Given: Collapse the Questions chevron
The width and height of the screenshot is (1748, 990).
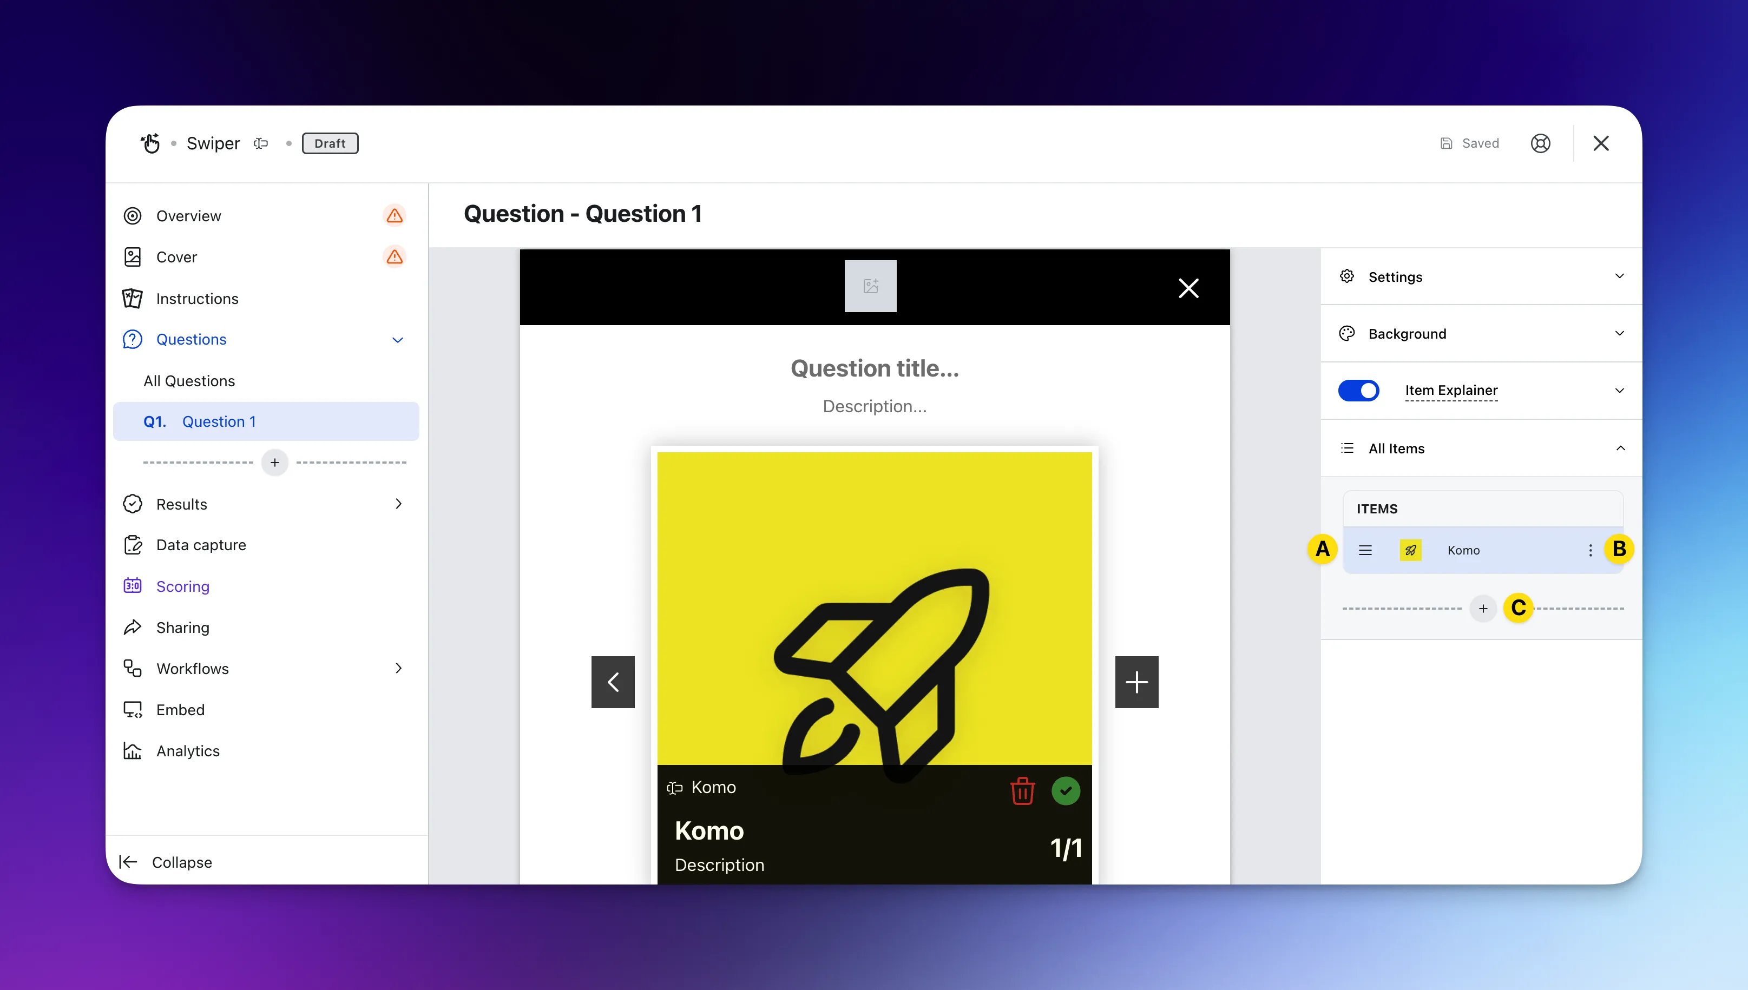Looking at the screenshot, I should tap(398, 340).
